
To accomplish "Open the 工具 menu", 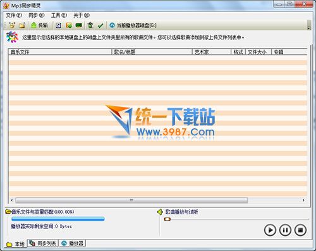I will [x=59, y=15].
